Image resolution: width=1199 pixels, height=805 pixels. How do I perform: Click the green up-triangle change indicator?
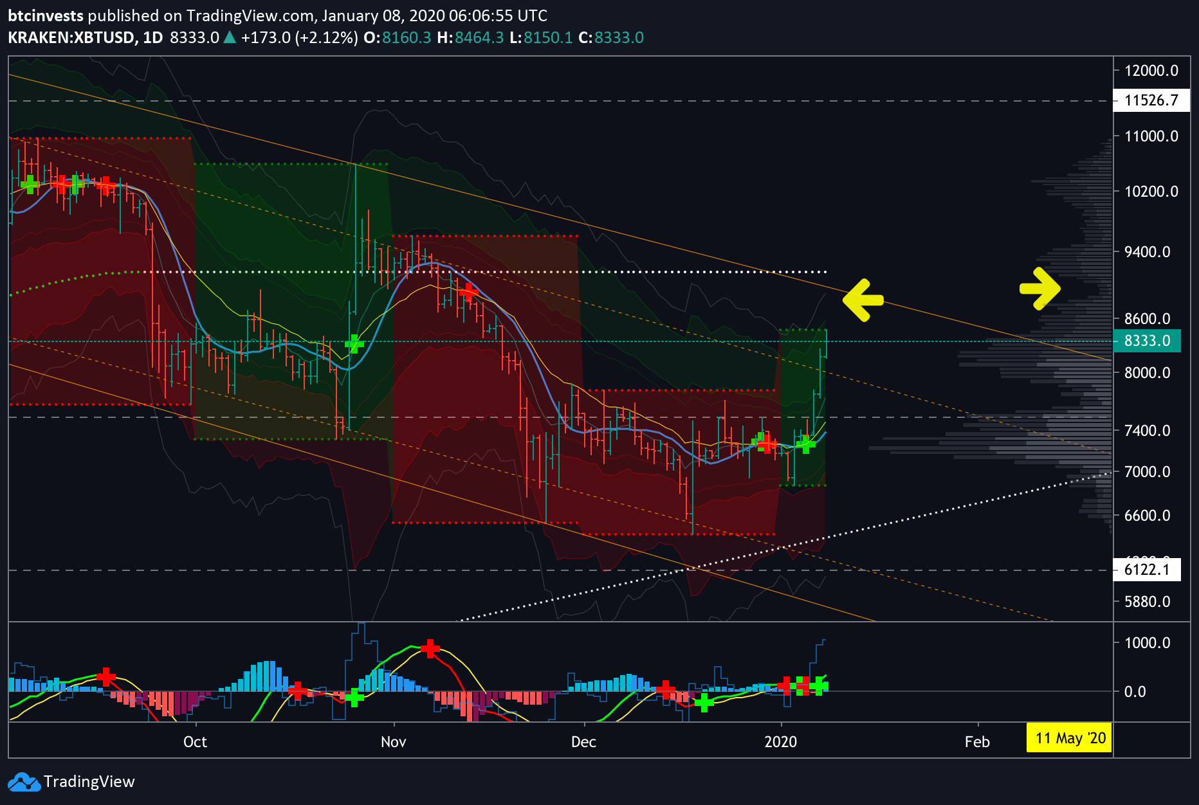pos(230,38)
